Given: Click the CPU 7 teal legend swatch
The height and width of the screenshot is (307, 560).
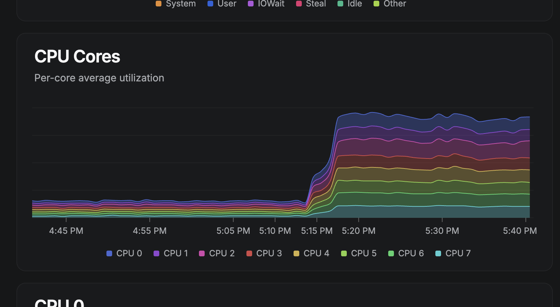Looking at the screenshot, I should 438,253.
